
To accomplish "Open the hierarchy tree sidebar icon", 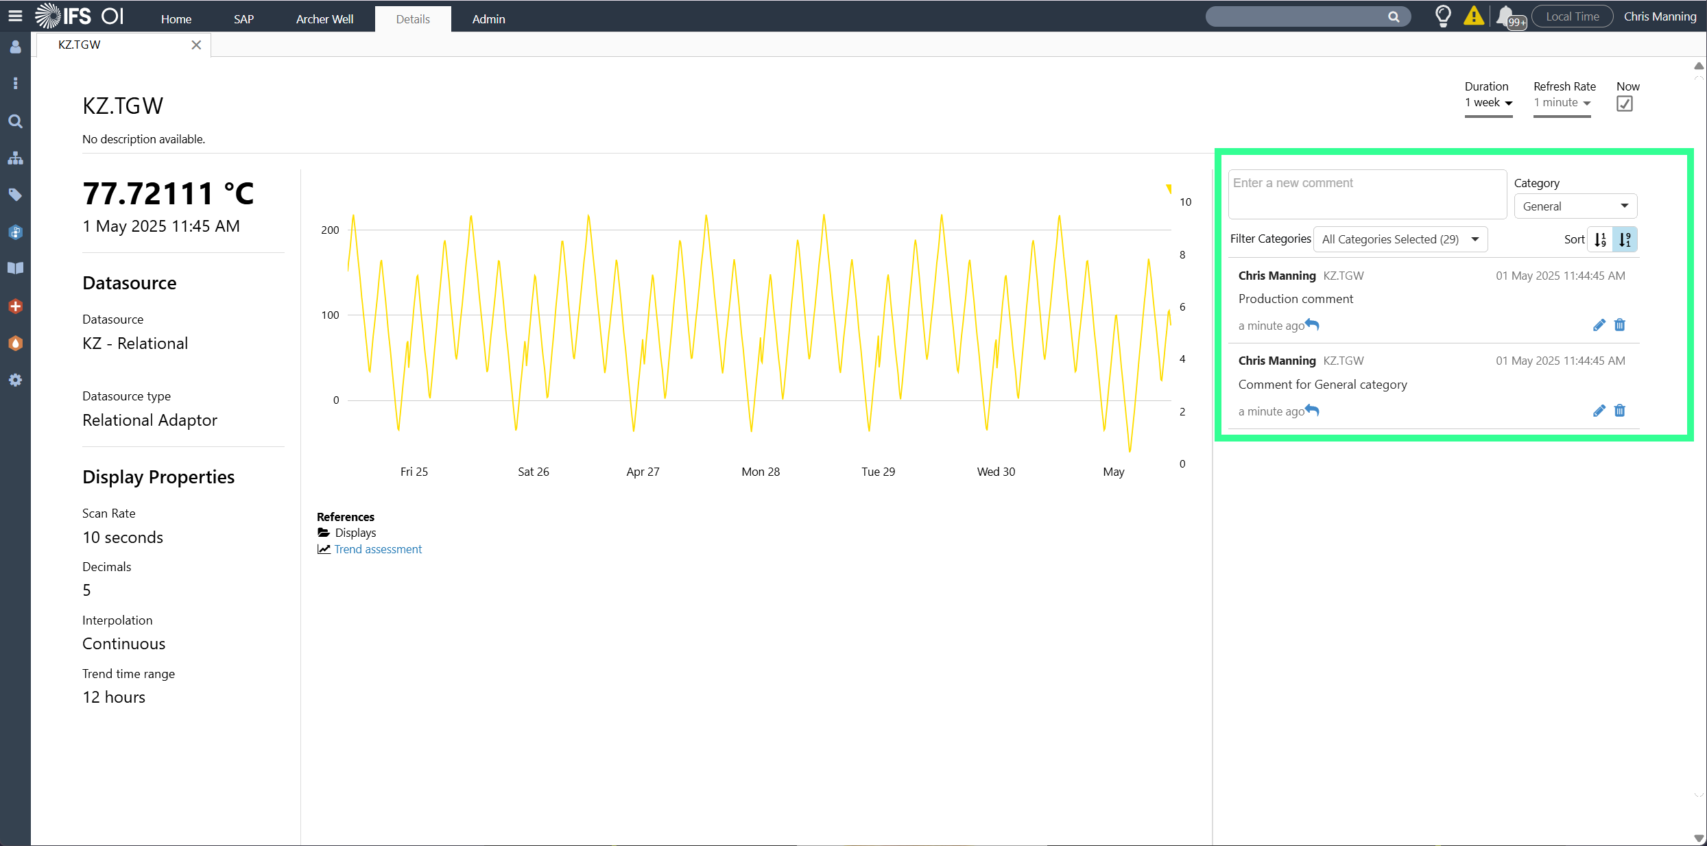I will [15, 158].
